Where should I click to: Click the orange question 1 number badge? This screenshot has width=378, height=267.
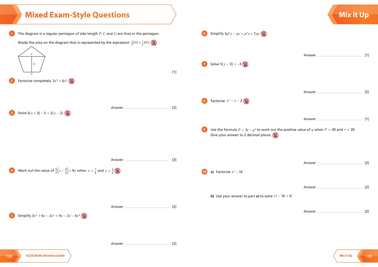pos(12,33)
